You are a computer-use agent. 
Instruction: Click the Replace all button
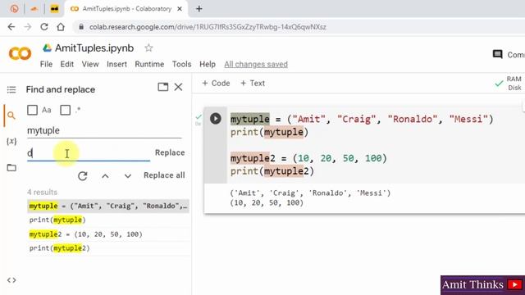click(x=164, y=175)
